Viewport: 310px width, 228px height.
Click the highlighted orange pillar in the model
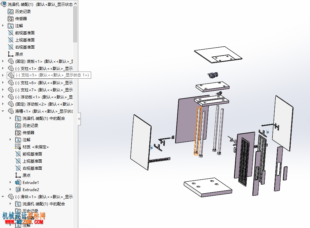pos(198,131)
